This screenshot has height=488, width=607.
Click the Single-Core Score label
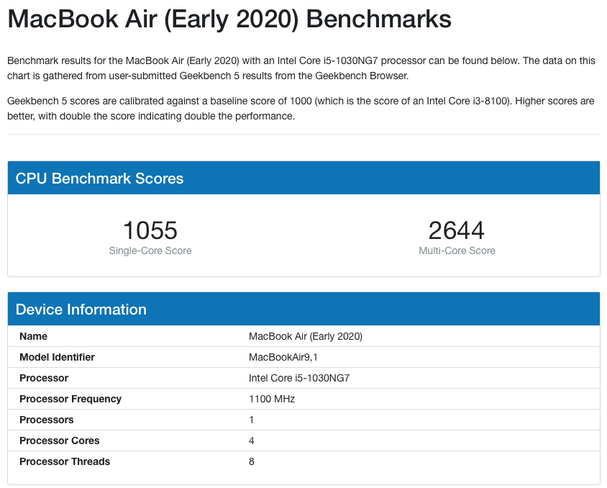tap(150, 251)
